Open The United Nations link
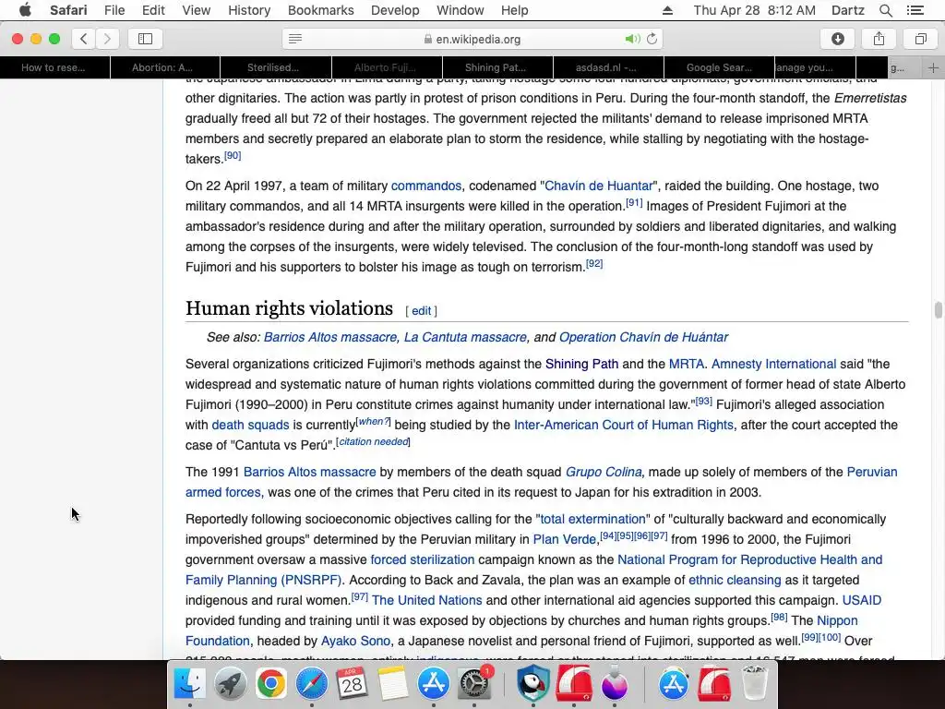 pos(426,600)
